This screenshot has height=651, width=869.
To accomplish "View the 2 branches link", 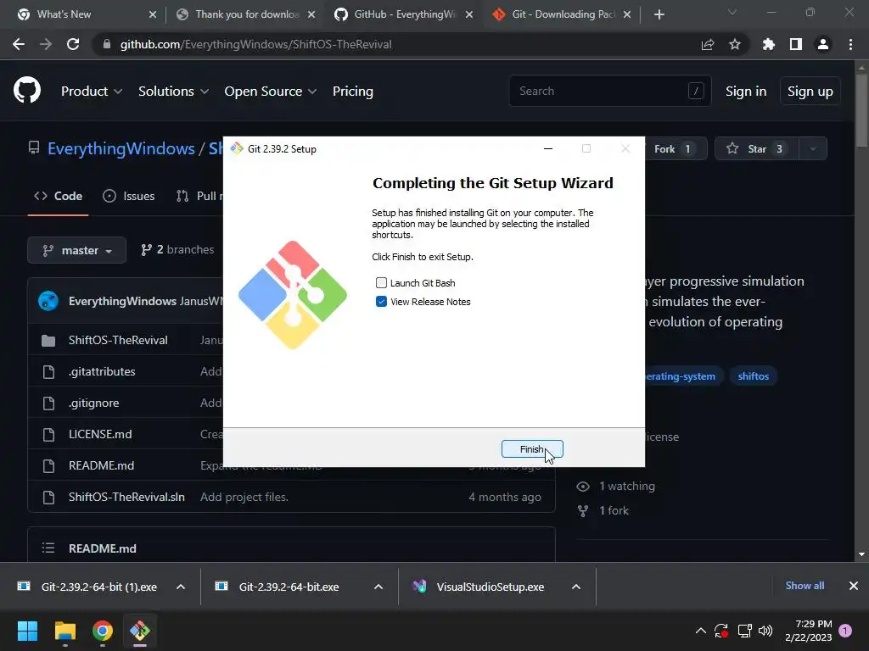I will click(177, 250).
